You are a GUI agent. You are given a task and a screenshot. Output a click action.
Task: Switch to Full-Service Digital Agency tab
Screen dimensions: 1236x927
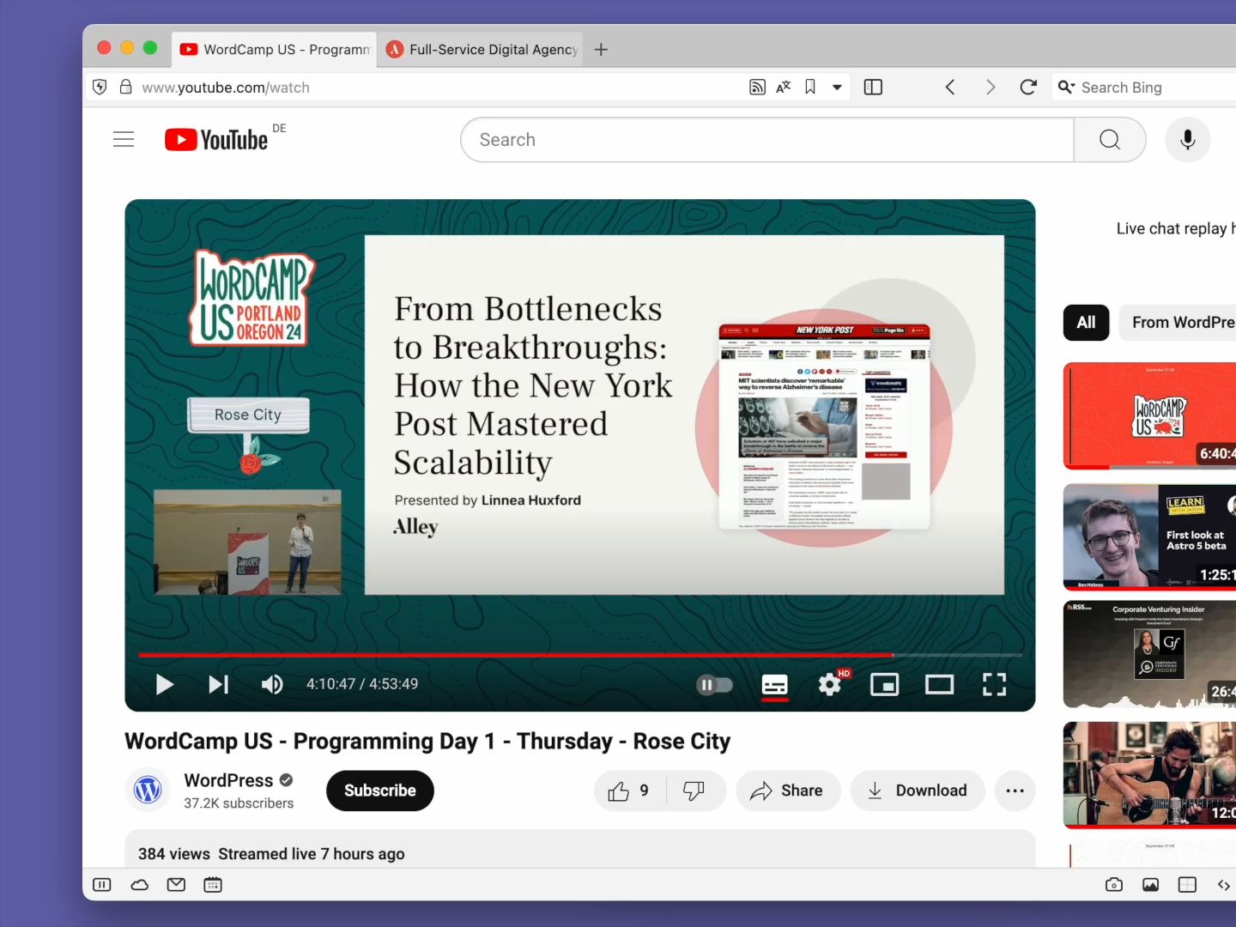pos(482,50)
